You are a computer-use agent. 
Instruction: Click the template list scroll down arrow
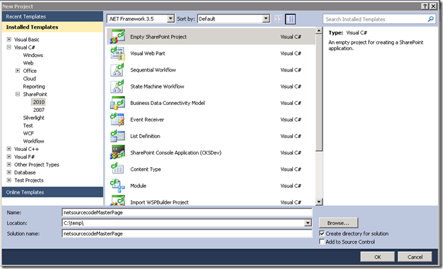pyautogui.click(x=319, y=202)
